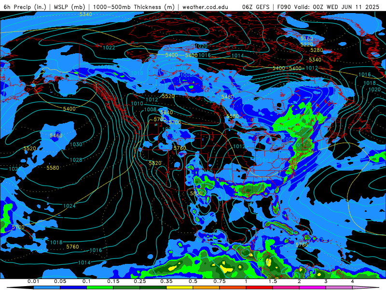Click the '5640' thickness label
Image resolution: width=386 pixels, height=290 pixels.
[166, 113]
